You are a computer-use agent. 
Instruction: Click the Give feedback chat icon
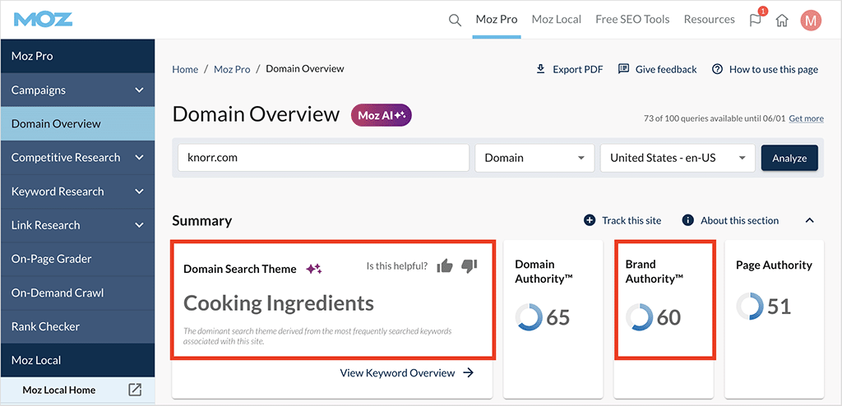point(623,69)
